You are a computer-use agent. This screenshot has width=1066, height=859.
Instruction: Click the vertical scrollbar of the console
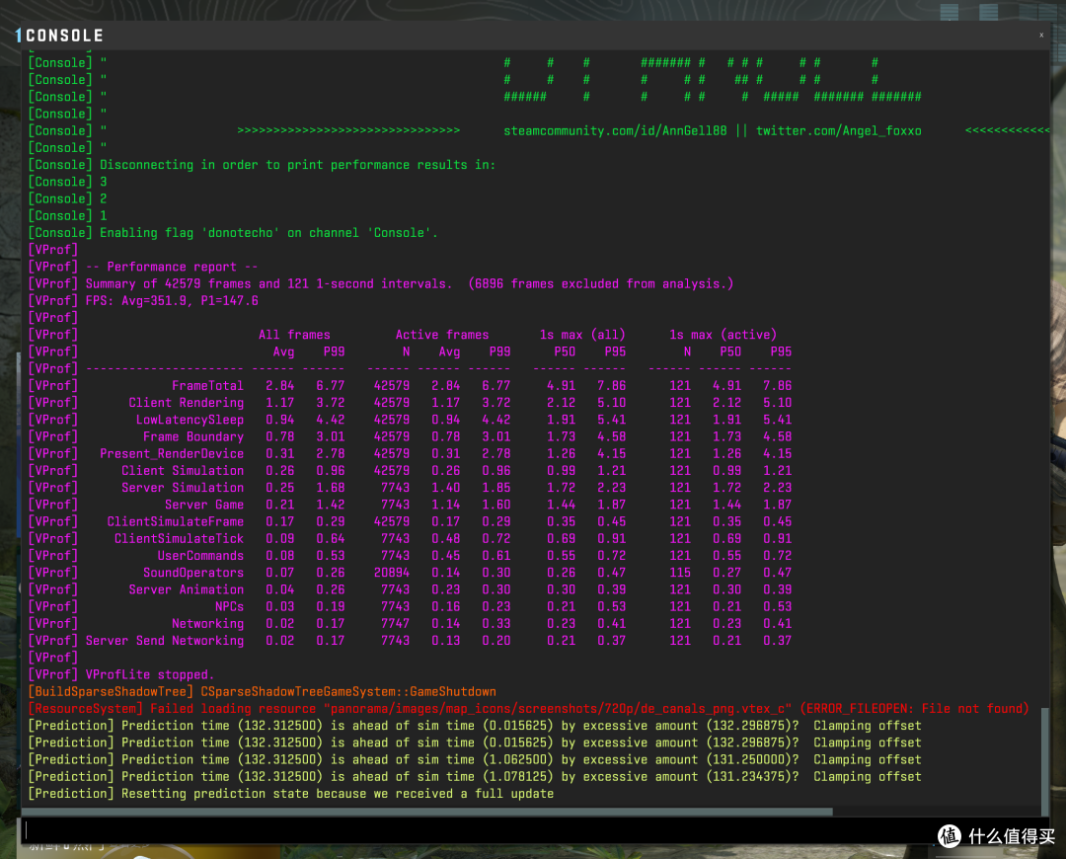(x=1045, y=761)
